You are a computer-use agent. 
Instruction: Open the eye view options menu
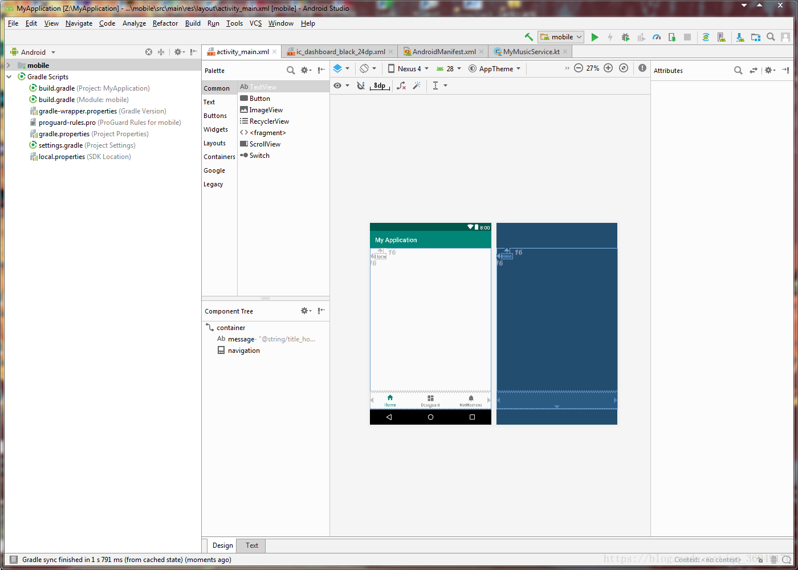coord(341,85)
